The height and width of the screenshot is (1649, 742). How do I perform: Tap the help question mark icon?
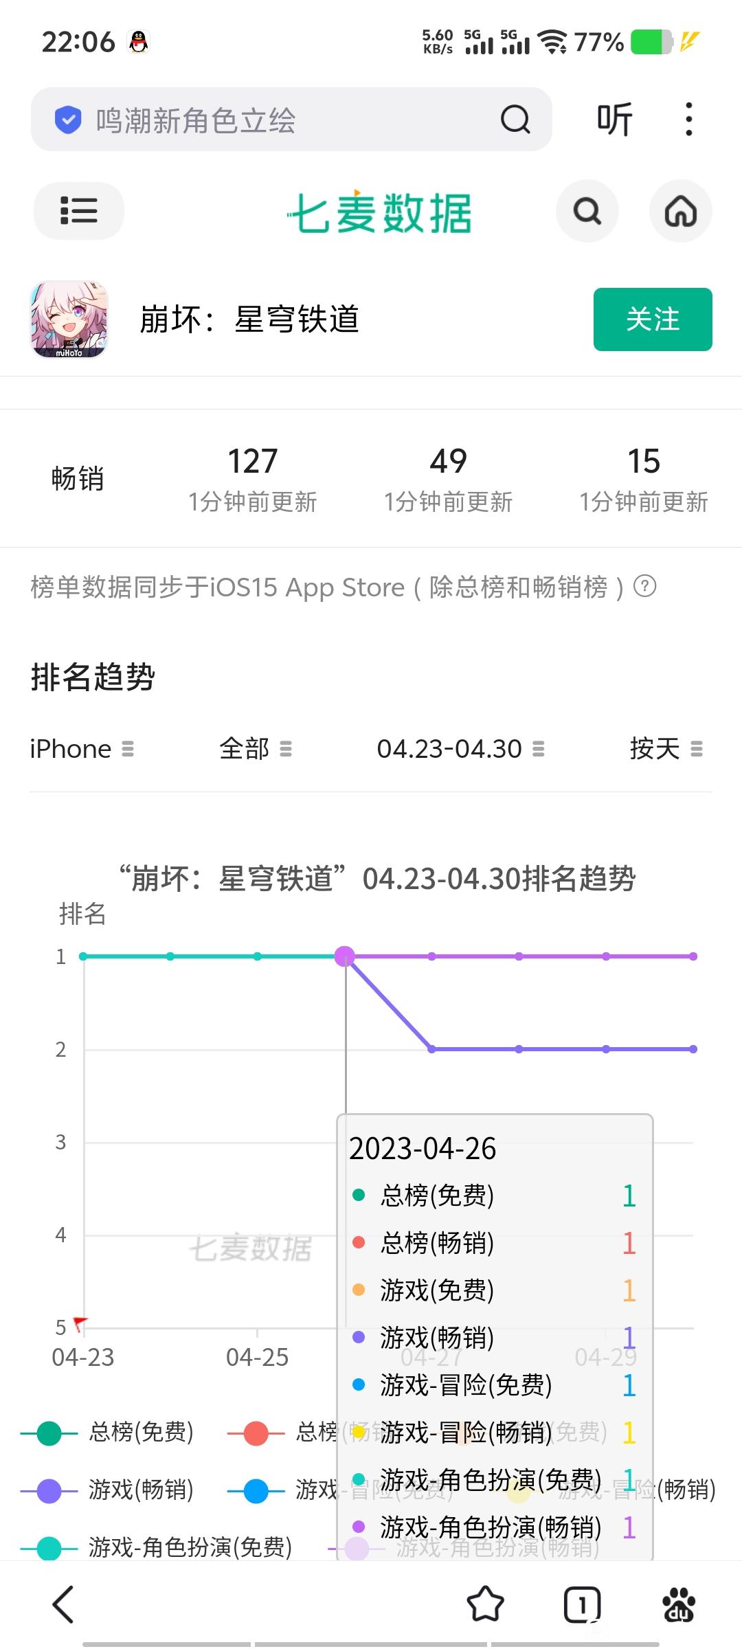point(644,587)
